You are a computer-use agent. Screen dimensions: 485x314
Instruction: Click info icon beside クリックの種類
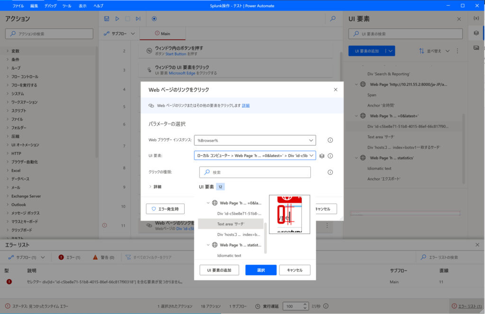[330, 172]
